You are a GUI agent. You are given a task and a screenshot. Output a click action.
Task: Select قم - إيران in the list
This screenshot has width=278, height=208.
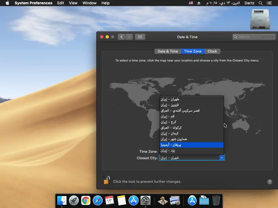[x=192, y=116]
